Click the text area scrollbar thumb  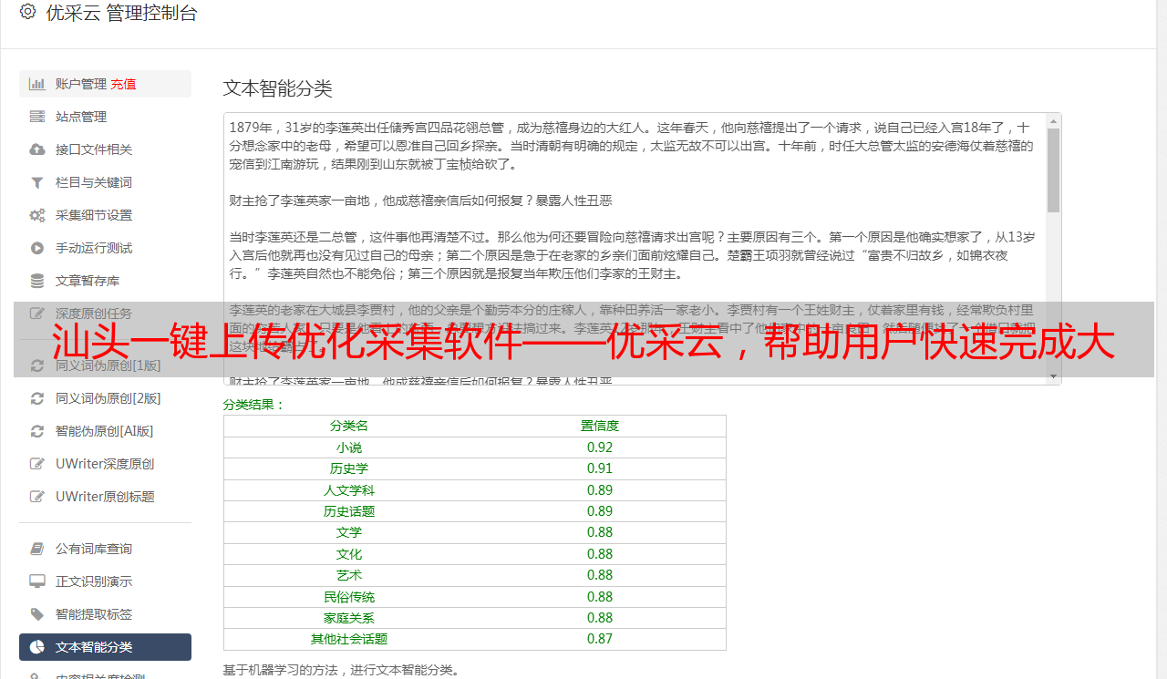1053,170
